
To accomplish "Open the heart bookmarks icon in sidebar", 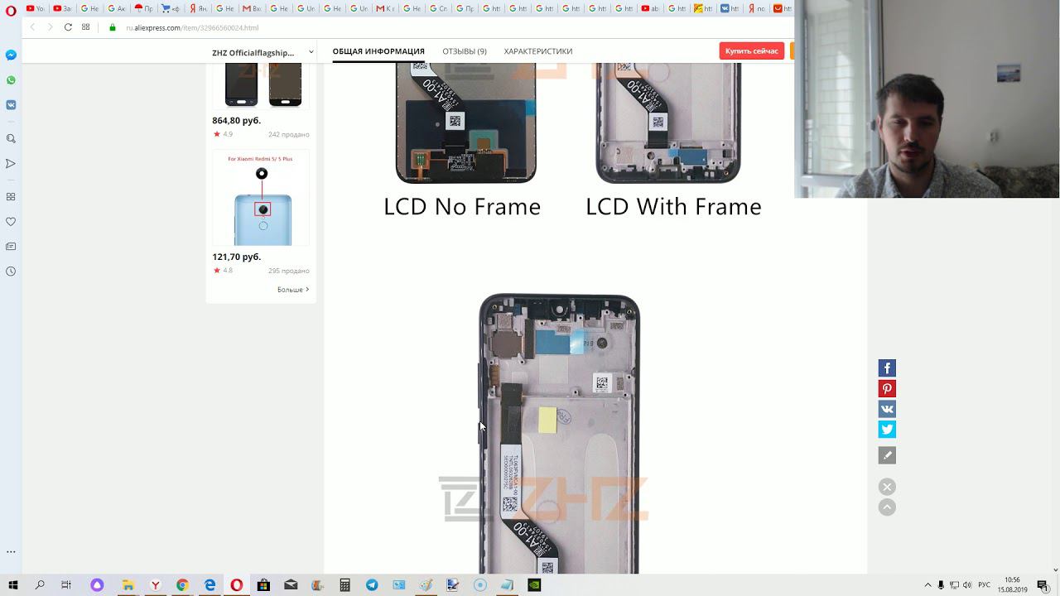I will point(11,222).
